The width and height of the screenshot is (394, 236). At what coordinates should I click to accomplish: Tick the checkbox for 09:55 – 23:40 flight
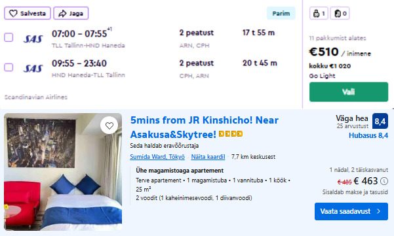point(9,67)
